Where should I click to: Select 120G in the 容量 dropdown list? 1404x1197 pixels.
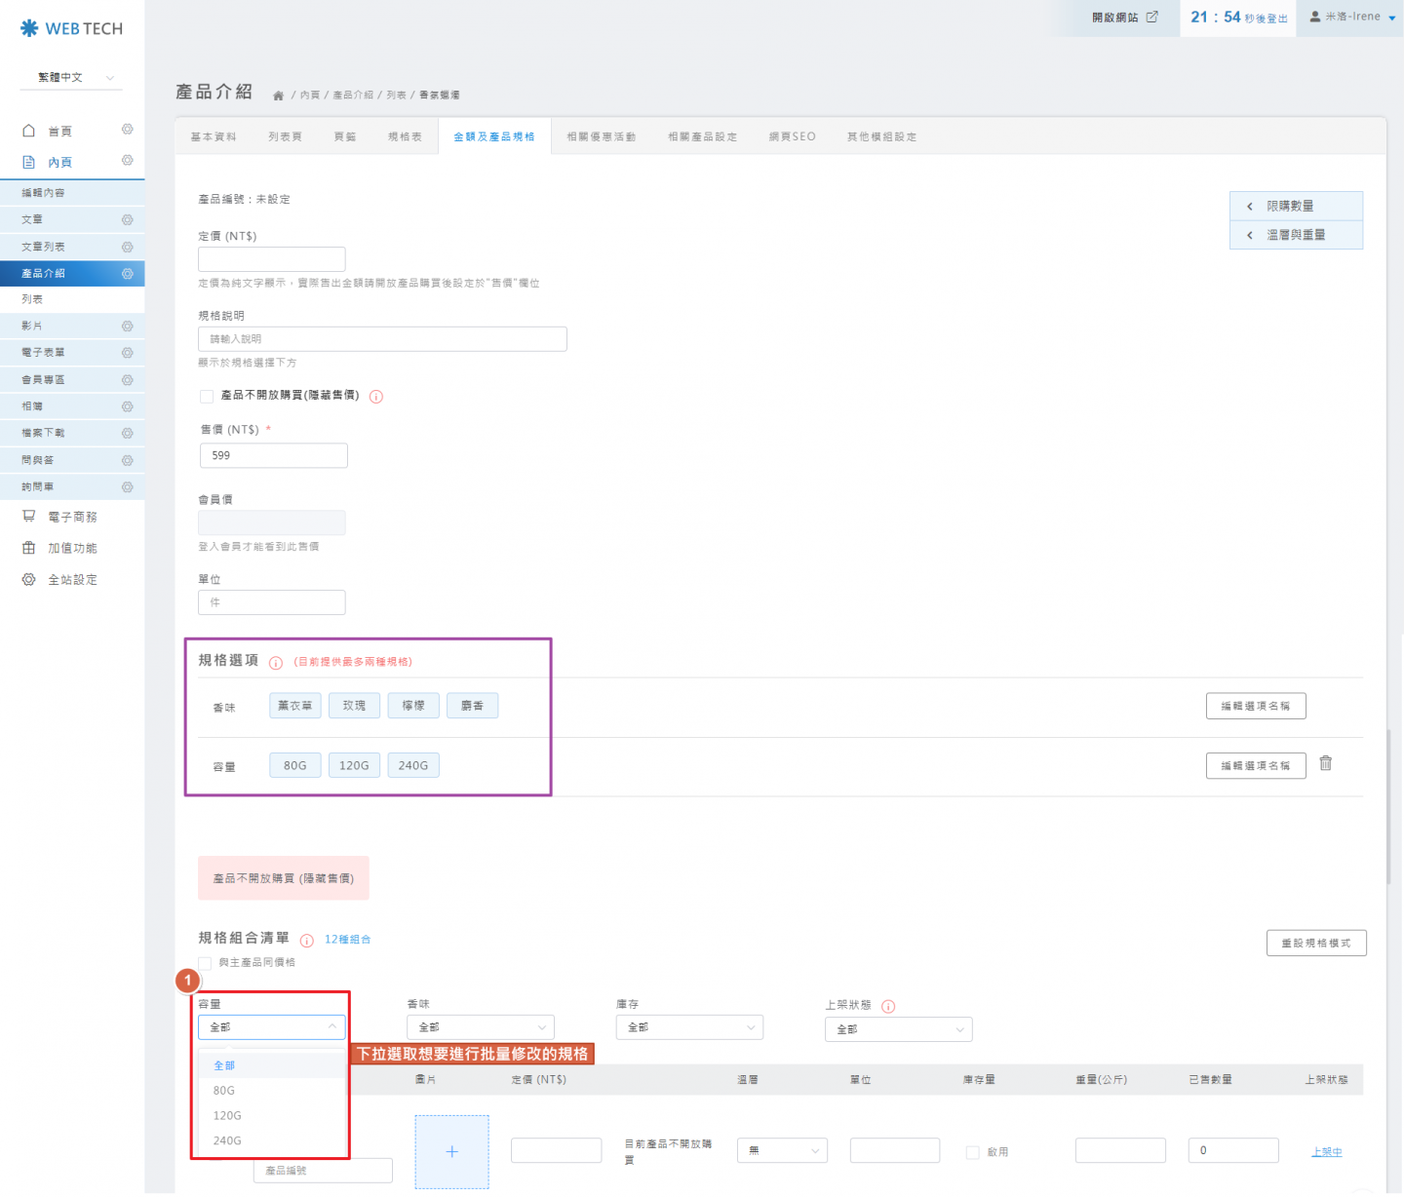pos(227,1116)
